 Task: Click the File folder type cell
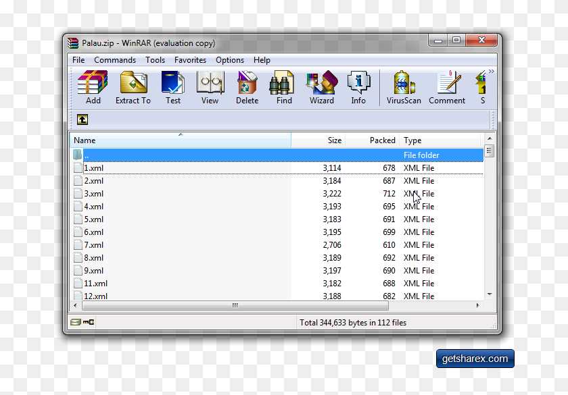point(421,155)
